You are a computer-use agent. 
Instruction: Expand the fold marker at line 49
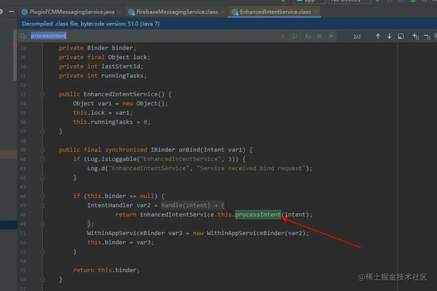(x=42, y=224)
